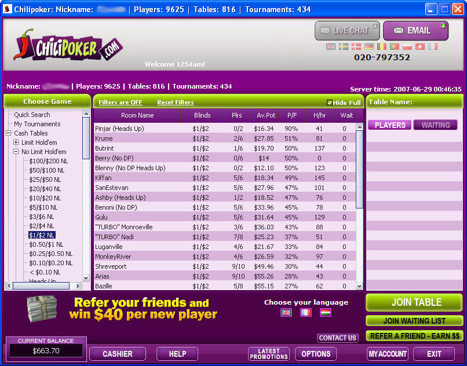View LATEST PROMOTIONS
467x366 pixels.
click(269, 354)
